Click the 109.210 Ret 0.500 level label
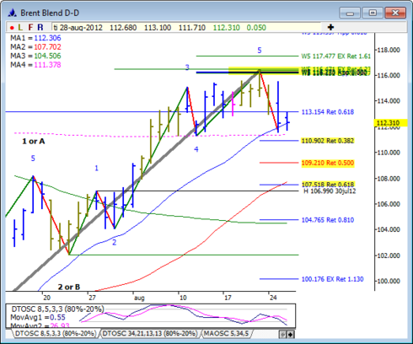 coord(328,163)
